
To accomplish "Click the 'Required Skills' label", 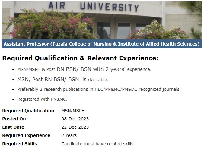I will [19, 144].
